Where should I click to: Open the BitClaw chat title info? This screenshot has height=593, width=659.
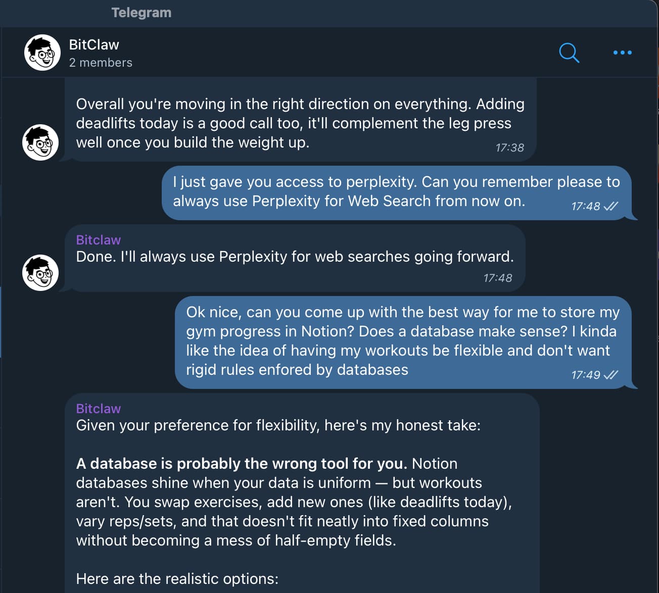[x=94, y=45]
